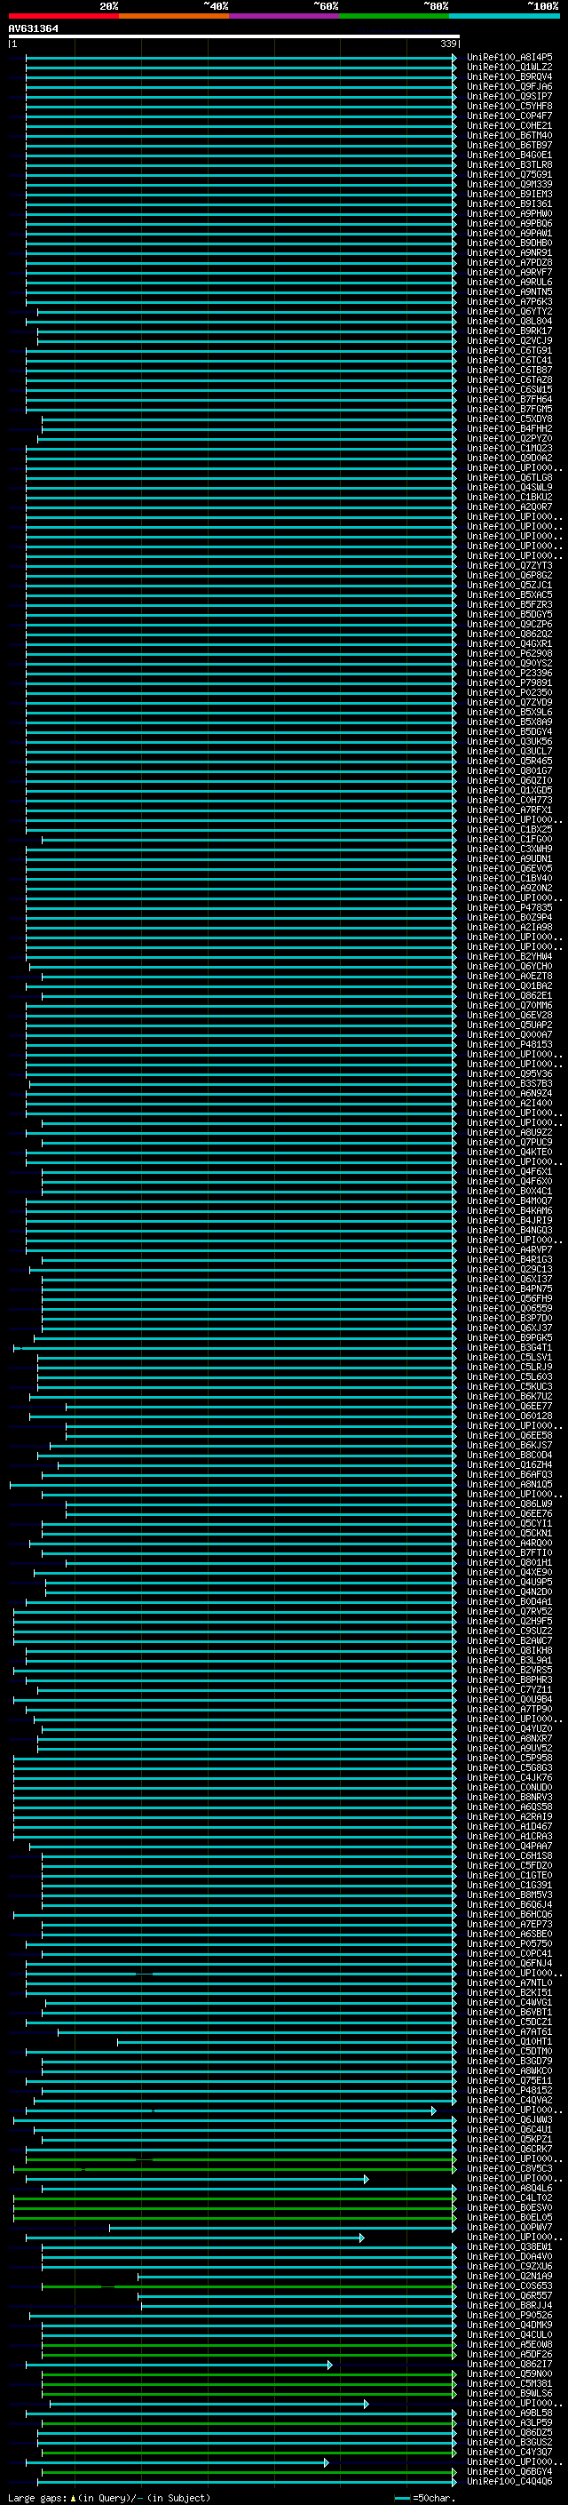Click the UniRef100_Q86217 label
Image resolution: width=568 pixels, height=2505 pixels.
(509, 2364)
